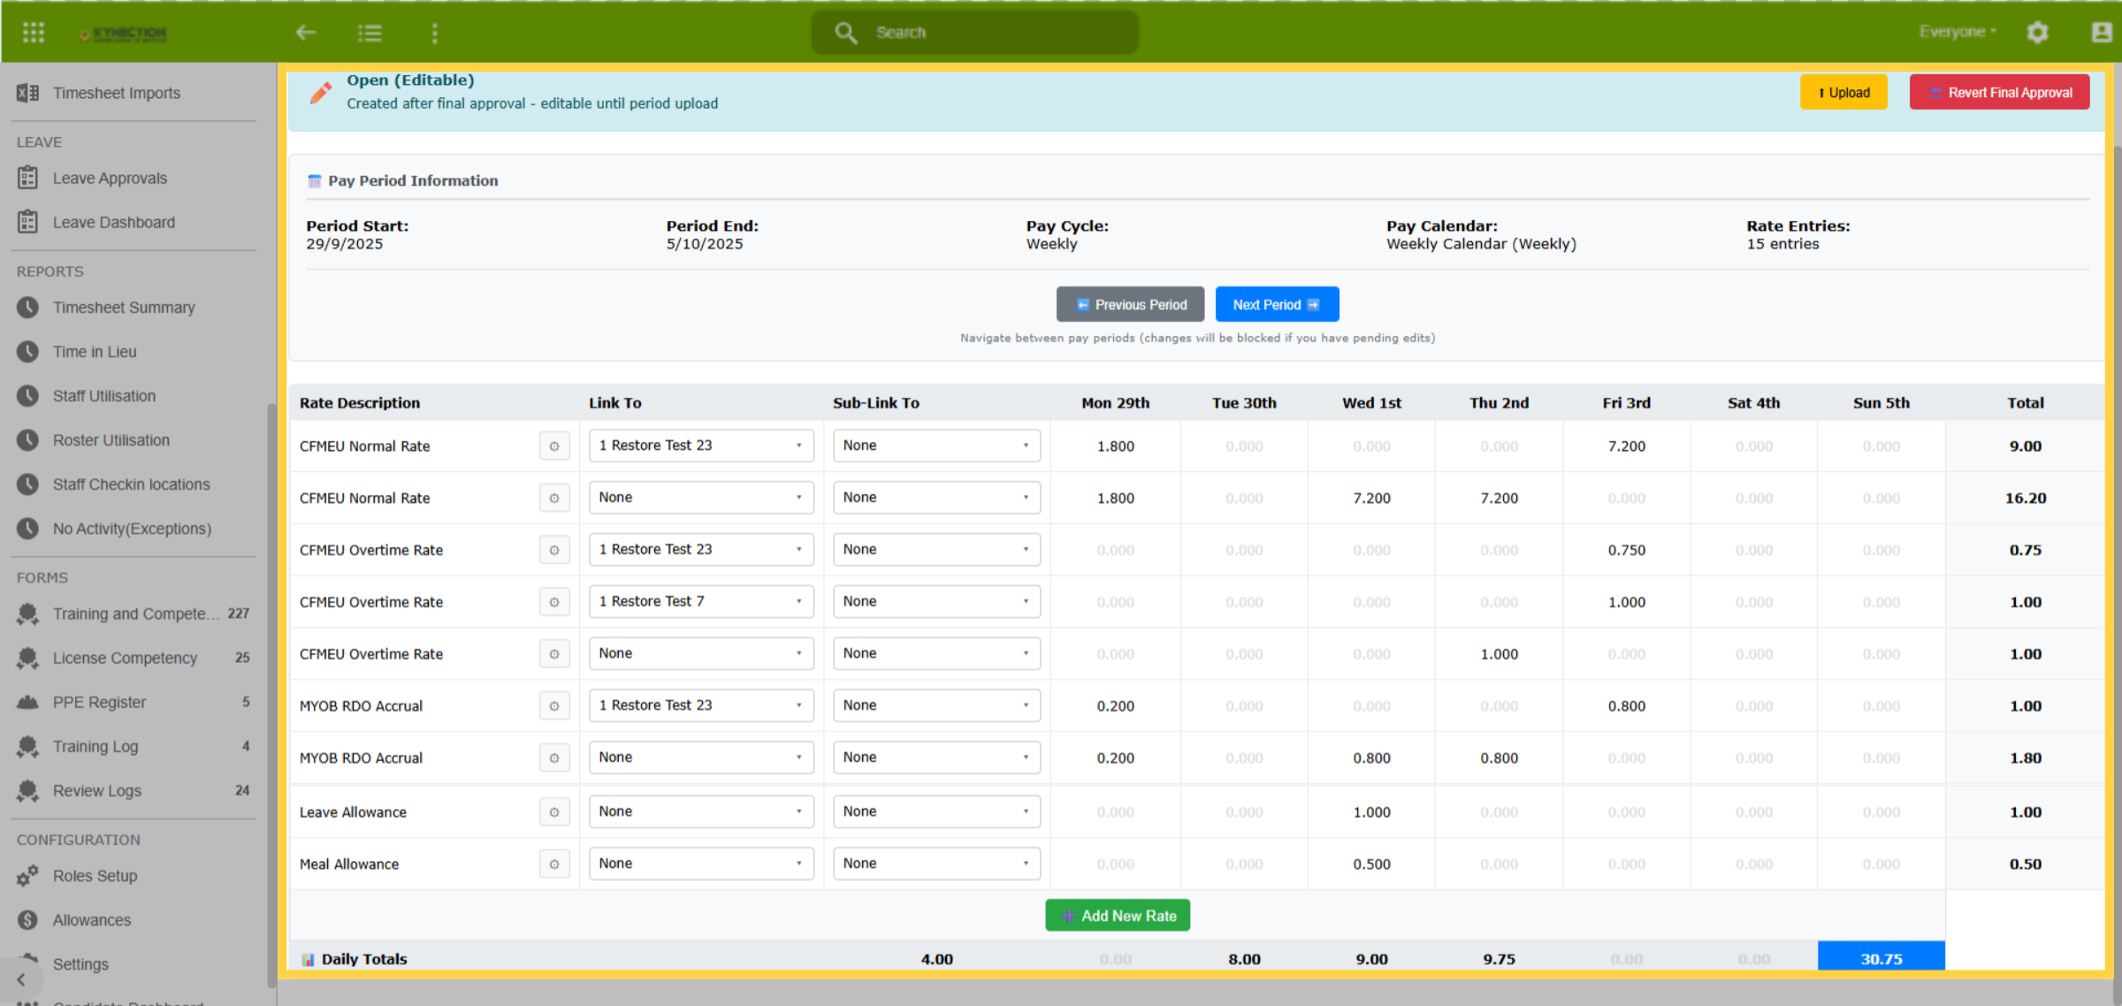Expand the Everyone filter dropdown
Image resolution: width=2122 pixels, height=1006 pixels.
(x=1958, y=32)
